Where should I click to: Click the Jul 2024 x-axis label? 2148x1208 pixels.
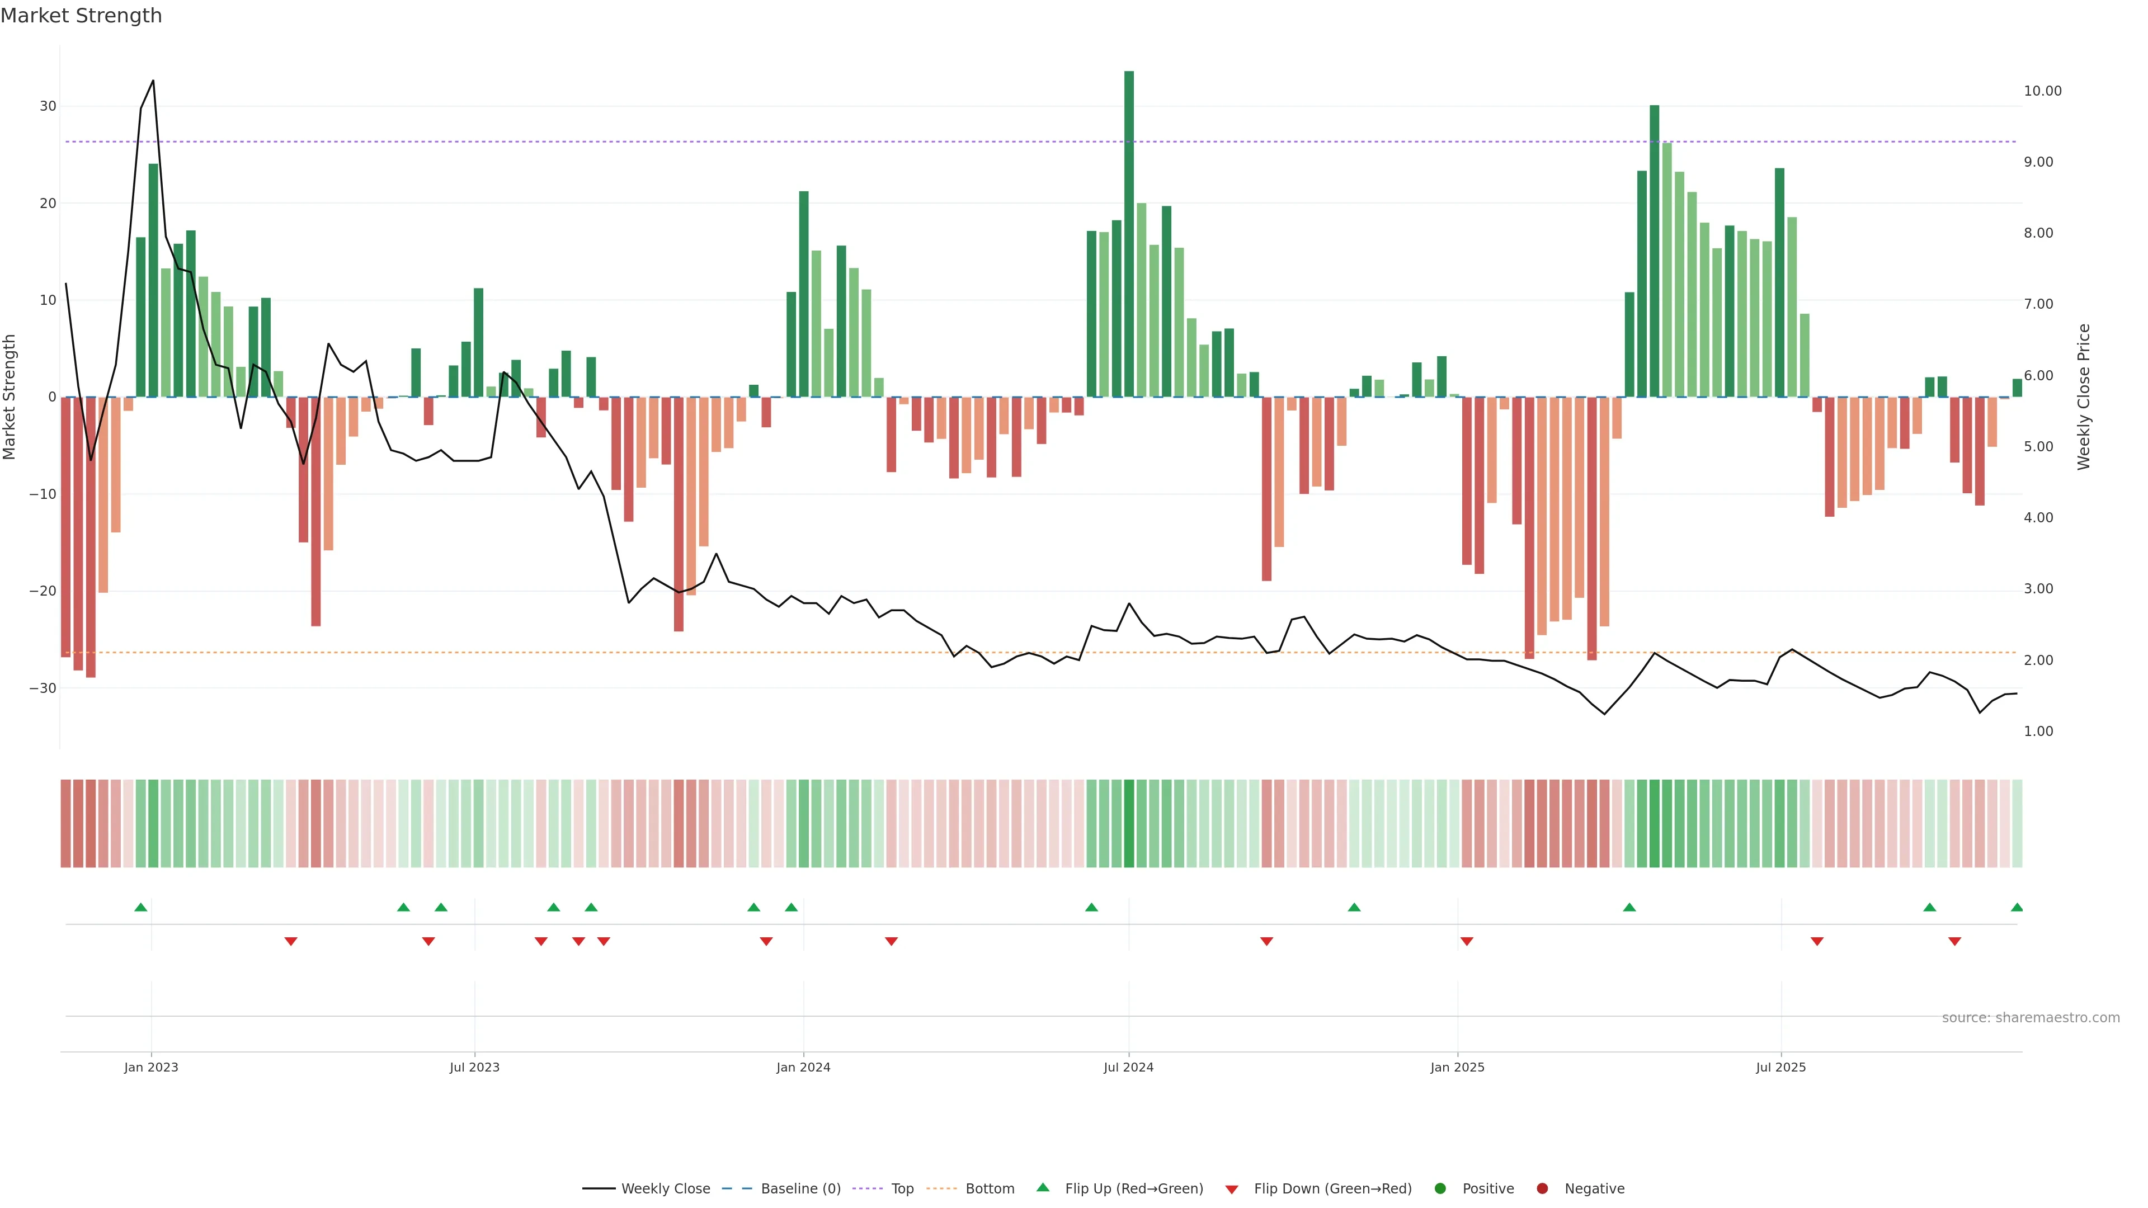[1128, 1067]
